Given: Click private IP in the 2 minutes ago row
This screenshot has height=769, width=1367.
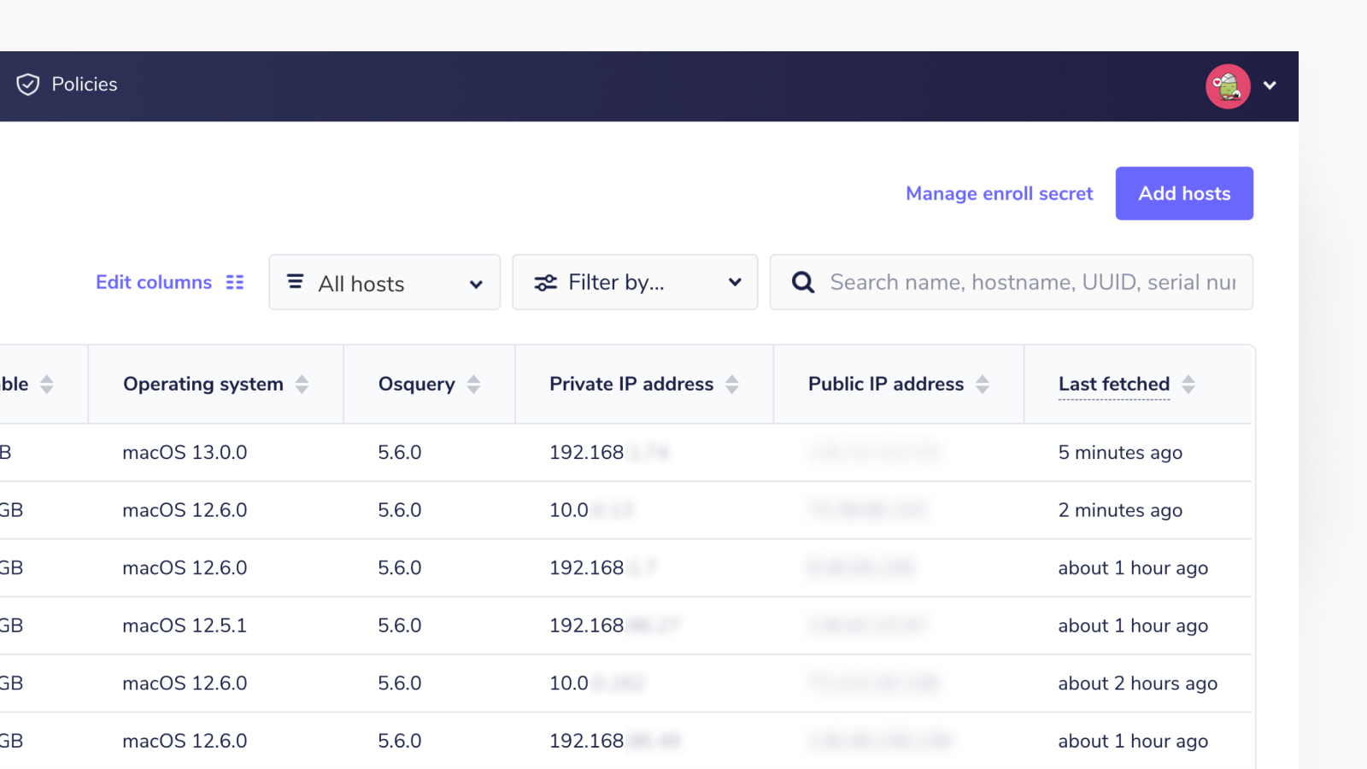Looking at the screenshot, I should (x=591, y=510).
